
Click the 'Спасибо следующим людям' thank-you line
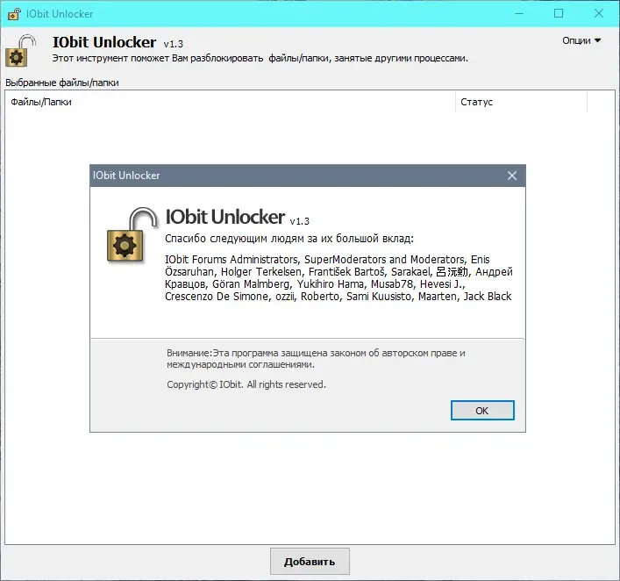(289, 238)
